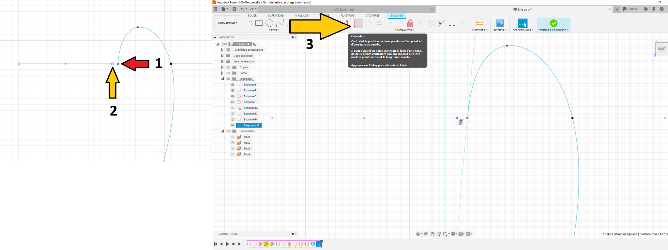Open the notifications bell

(x=654, y=9)
